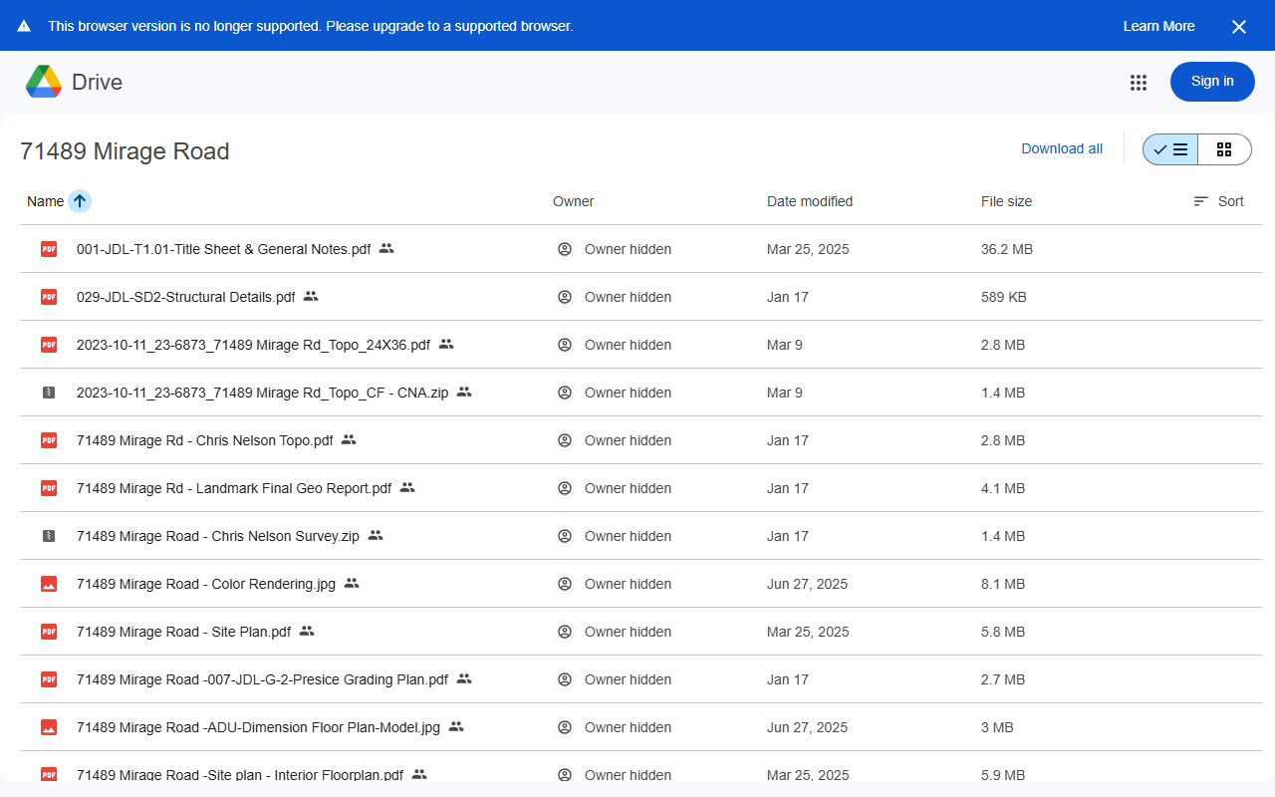The height and width of the screenshot is (797, 1275).
Task: Open 007-JDL-G-2-Presice Grading Plan.pdf
Action: click(x=263, y=679)
